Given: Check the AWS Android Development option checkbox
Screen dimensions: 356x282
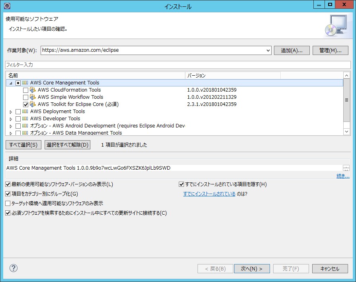Looking at the screenshot, I should [x=18, y=126].
